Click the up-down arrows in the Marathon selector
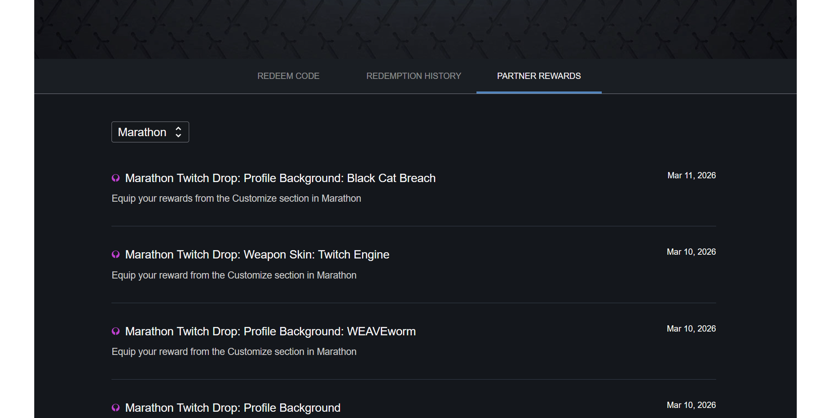Screen dimensions: 831x418 [x=178, y=132]
